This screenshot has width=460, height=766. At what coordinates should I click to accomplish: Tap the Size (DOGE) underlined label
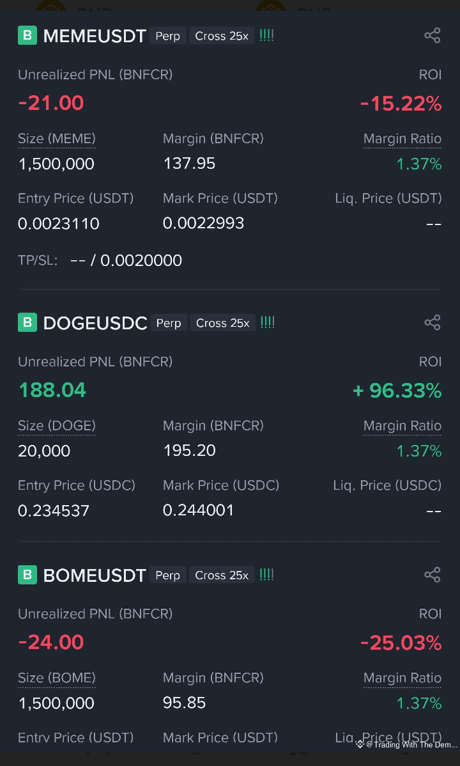(x=57, y=426)
